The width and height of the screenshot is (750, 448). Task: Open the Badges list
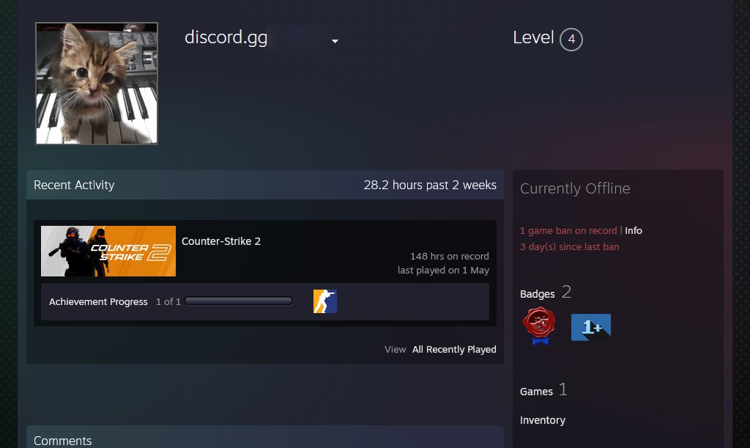click(x=537, y=294)
